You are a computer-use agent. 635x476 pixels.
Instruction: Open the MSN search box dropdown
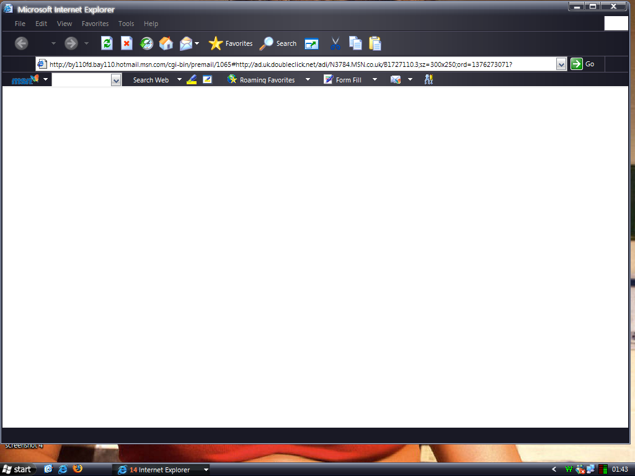click(116, 80)
